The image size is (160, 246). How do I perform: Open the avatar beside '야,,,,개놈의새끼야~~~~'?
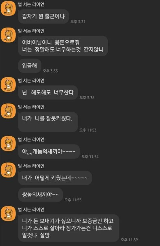pos(8,143)
